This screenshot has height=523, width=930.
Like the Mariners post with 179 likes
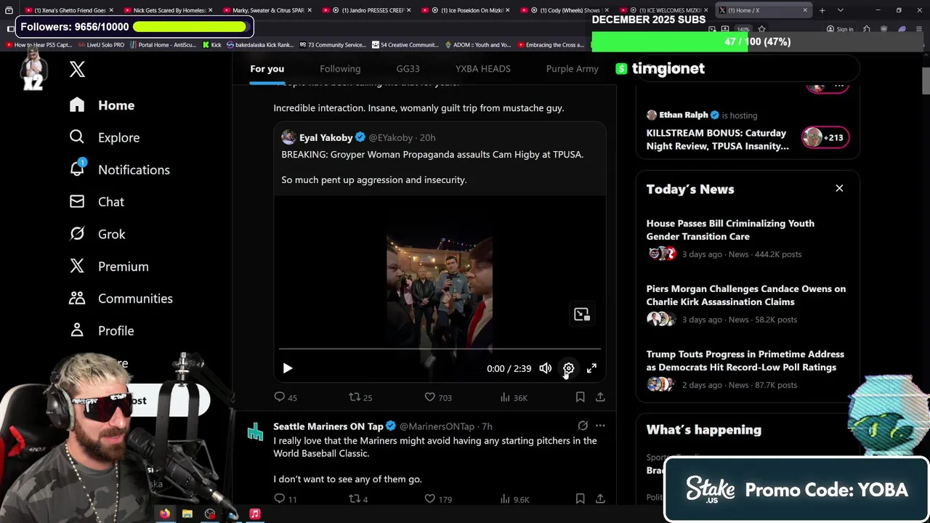(x=437, y=499)
